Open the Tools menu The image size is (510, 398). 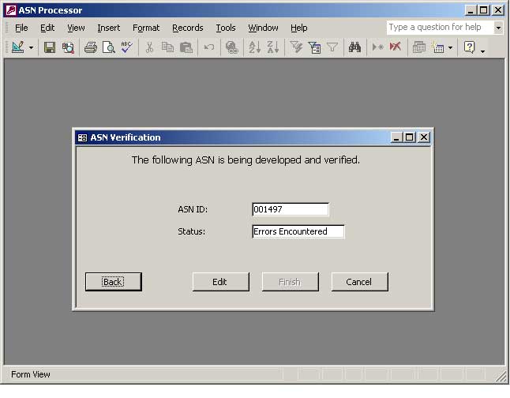(x=226, y=28)
